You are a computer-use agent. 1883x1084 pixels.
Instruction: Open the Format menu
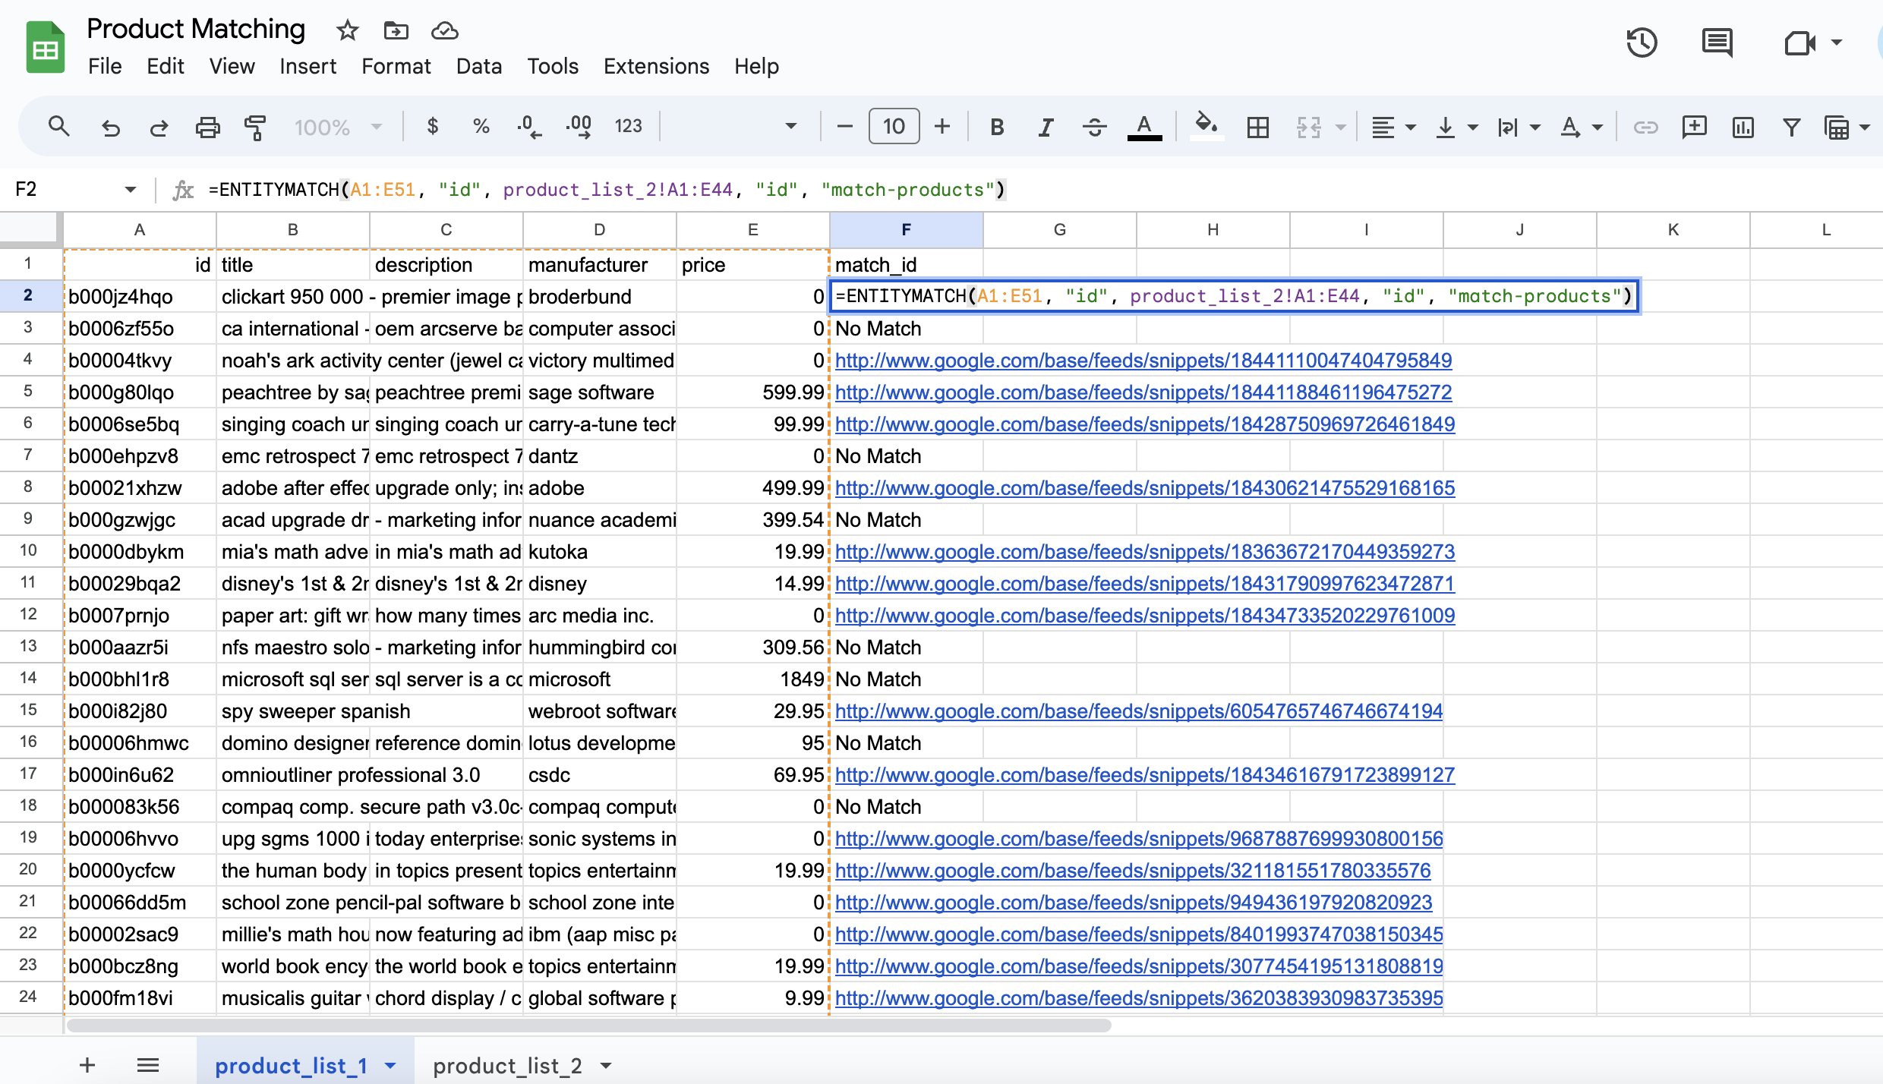coord(396,67)
